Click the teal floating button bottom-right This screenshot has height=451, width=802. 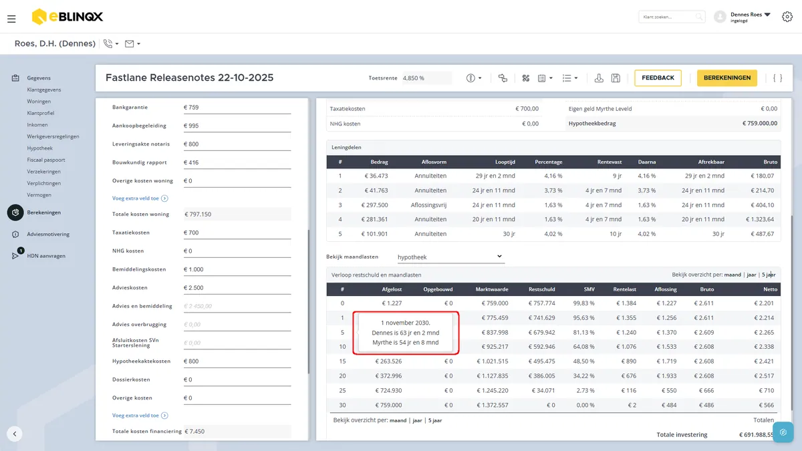coord(783,432)
